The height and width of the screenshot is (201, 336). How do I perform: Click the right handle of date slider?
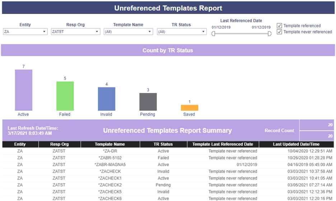tap(270, 34)
